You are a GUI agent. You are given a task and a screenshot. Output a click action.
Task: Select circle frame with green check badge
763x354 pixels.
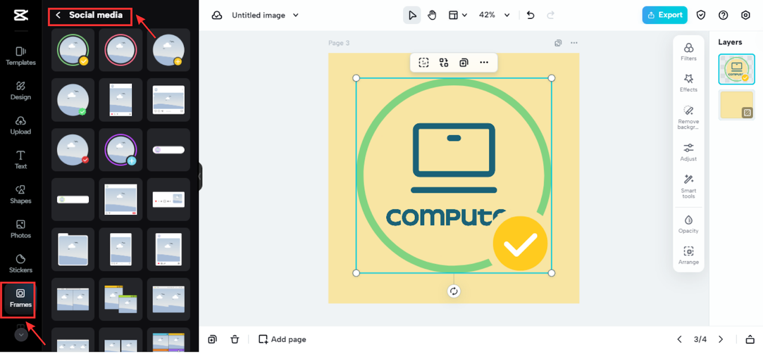tap(73, 100)
